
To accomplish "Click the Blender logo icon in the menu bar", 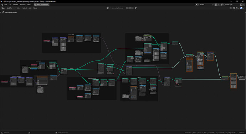I will [2, 5].
